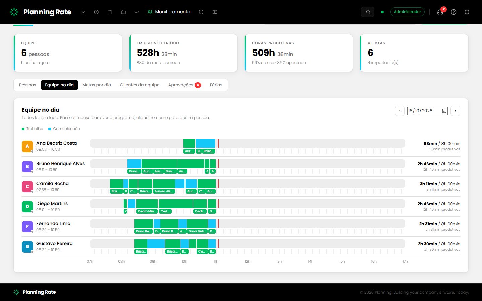This screenshot has height=301, width=482.
Task: Open the sliders settings icon
Action: click(215, 12)
